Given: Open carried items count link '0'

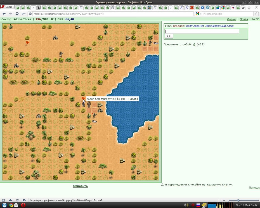Looking at the screenshot, I should click(194, 44).
